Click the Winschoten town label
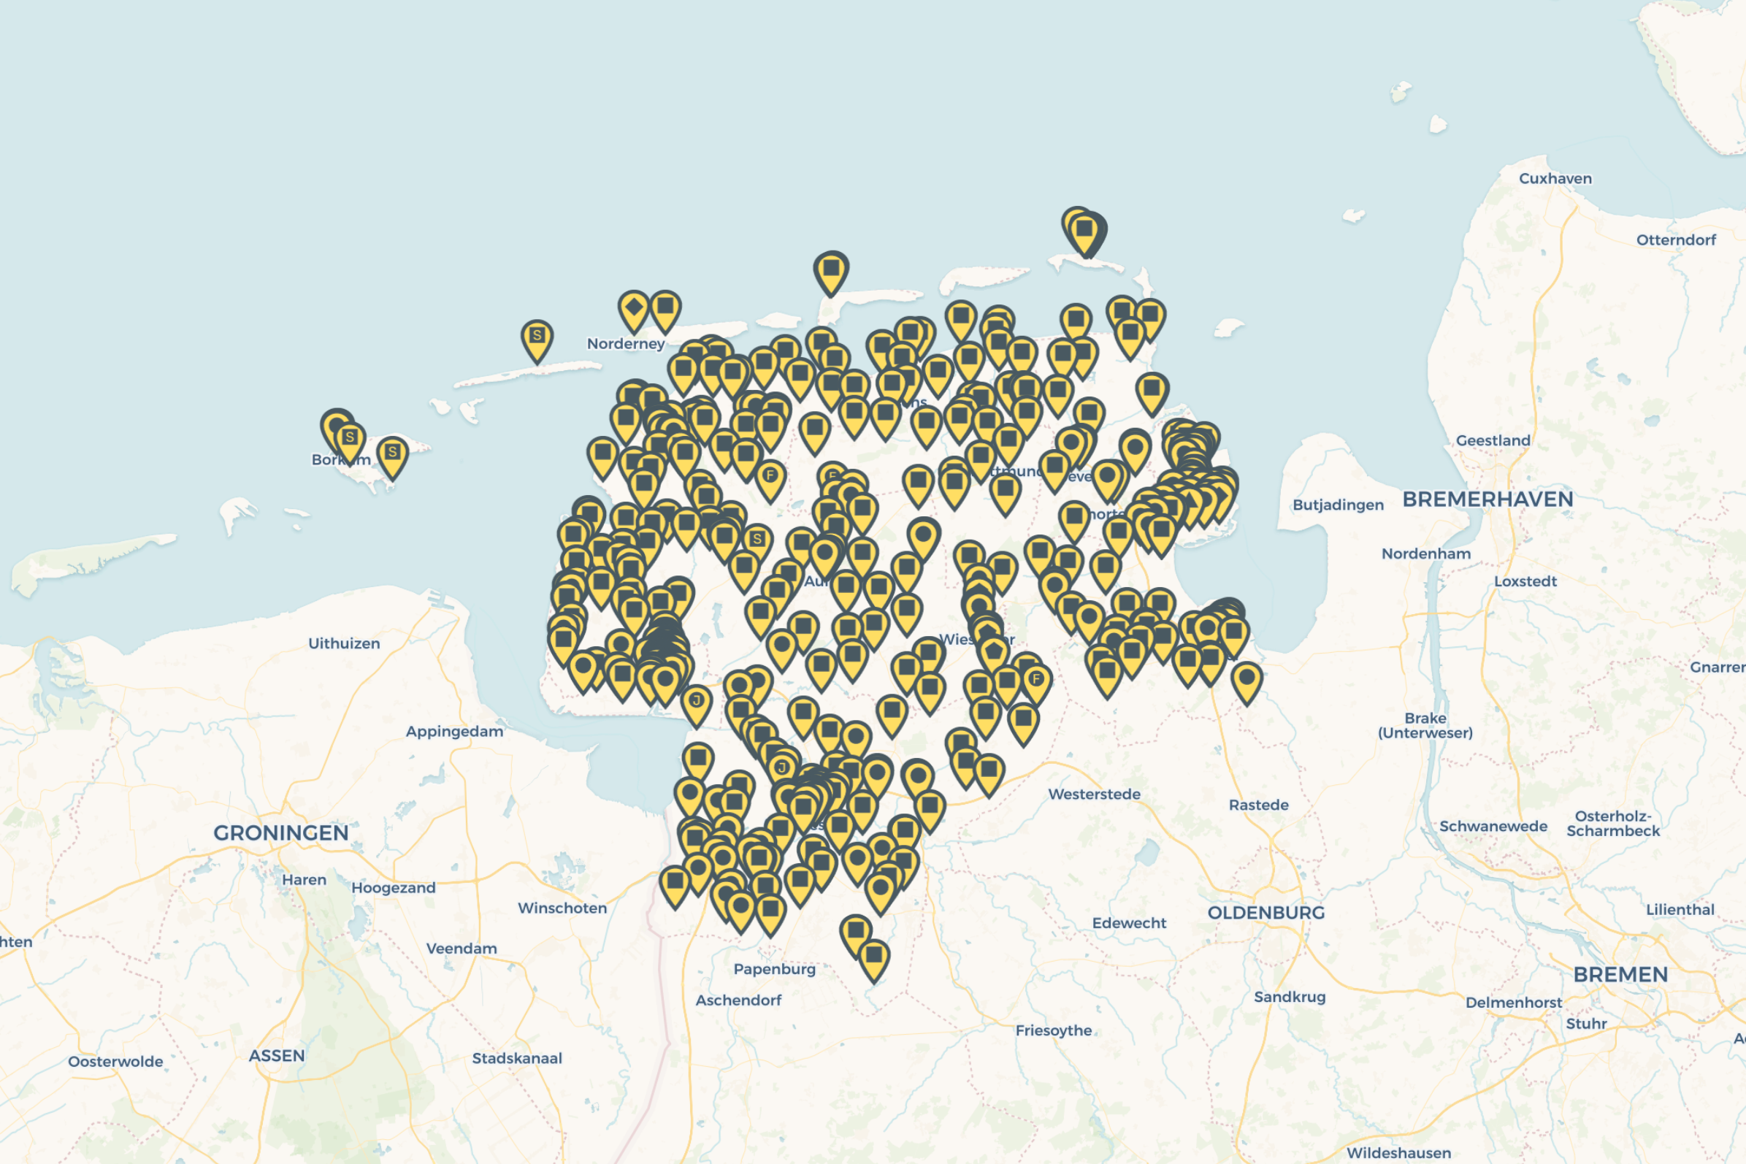This screenshot has height=1164, width=1746. [562, 908]
